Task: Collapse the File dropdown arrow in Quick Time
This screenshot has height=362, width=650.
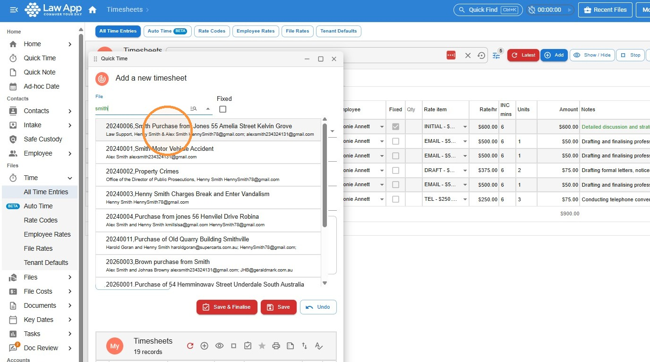Action: tap(208, 108)
